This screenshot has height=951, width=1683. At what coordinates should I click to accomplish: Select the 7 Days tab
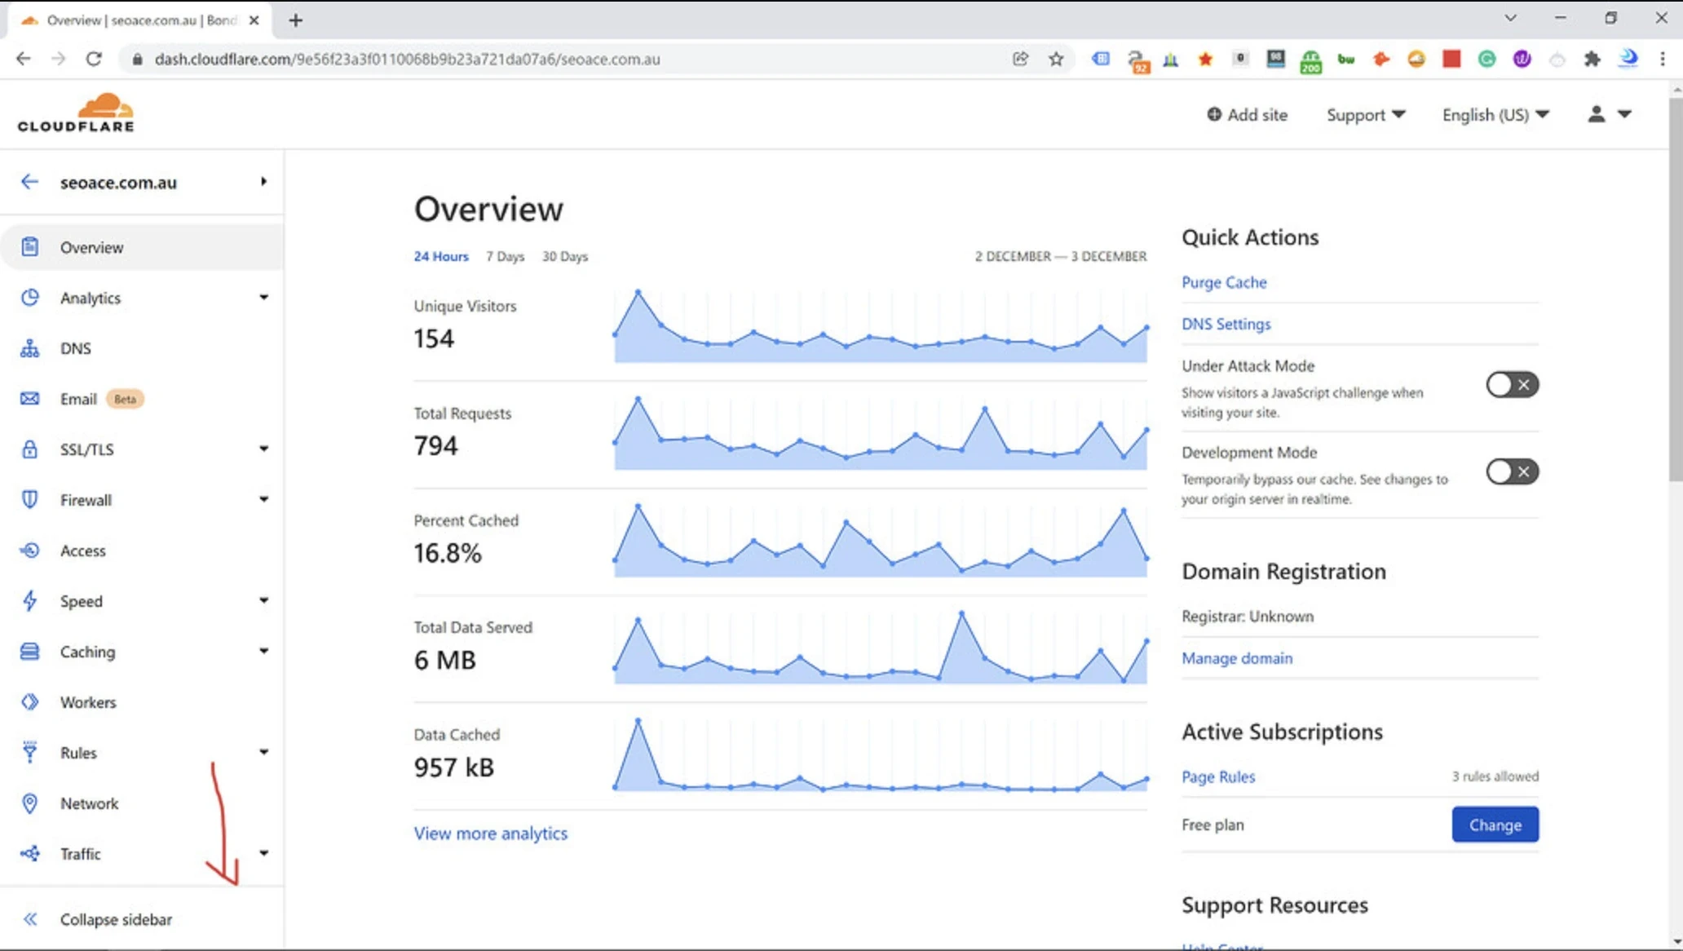[x=505, y=255]
